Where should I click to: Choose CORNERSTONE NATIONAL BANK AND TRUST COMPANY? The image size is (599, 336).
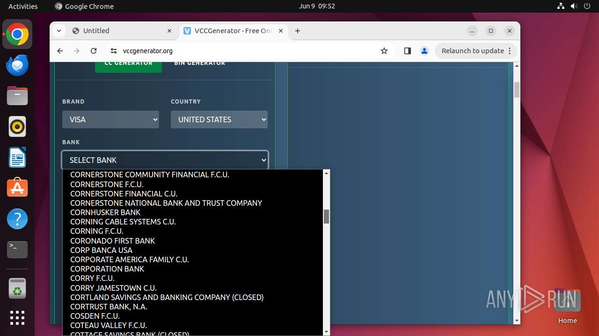pyautogui.click(x=193, y=203)
